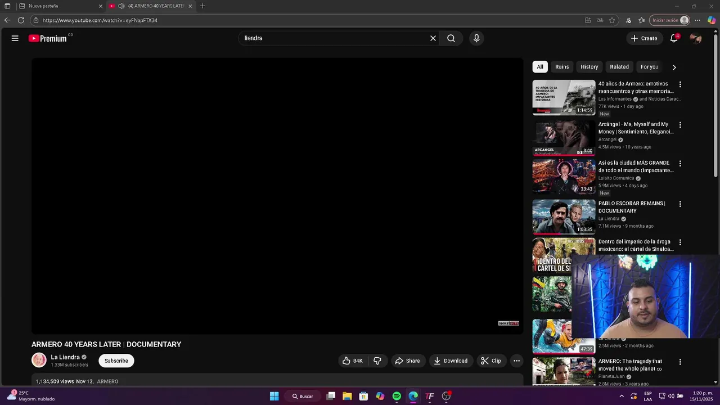Screen dimensions: 720x405
Task: Open options for ARMERO tragedy PlanetaJuan video
Action: pos(680,362)
